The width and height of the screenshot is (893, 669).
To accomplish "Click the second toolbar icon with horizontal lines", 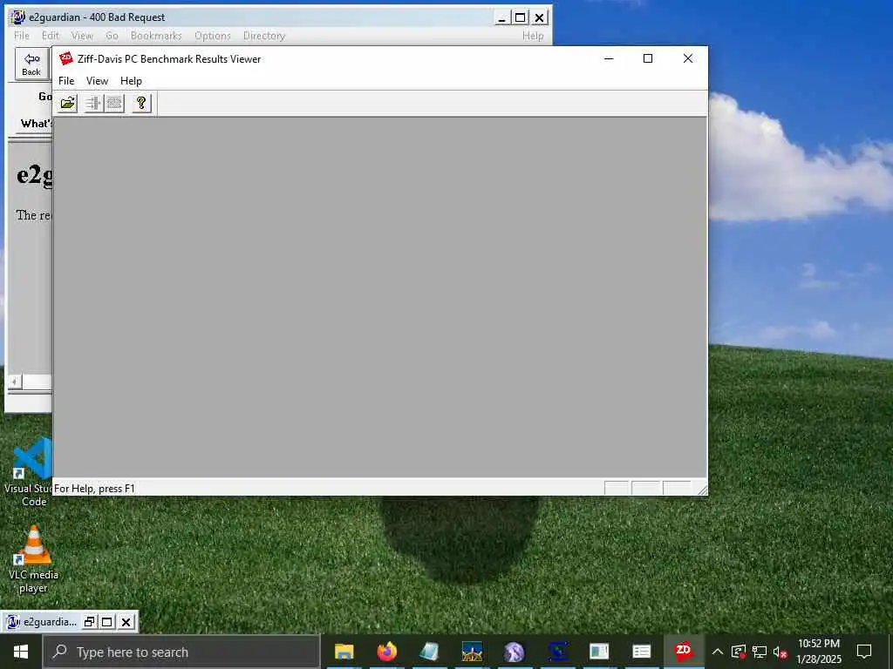I will coord(93,103).
